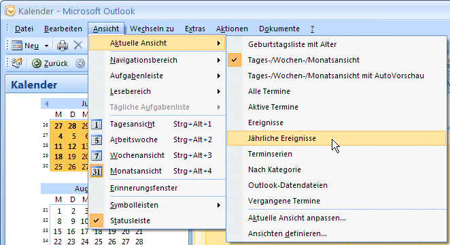
Task: Open the ? help menu
Action: (x=312, y=29)
